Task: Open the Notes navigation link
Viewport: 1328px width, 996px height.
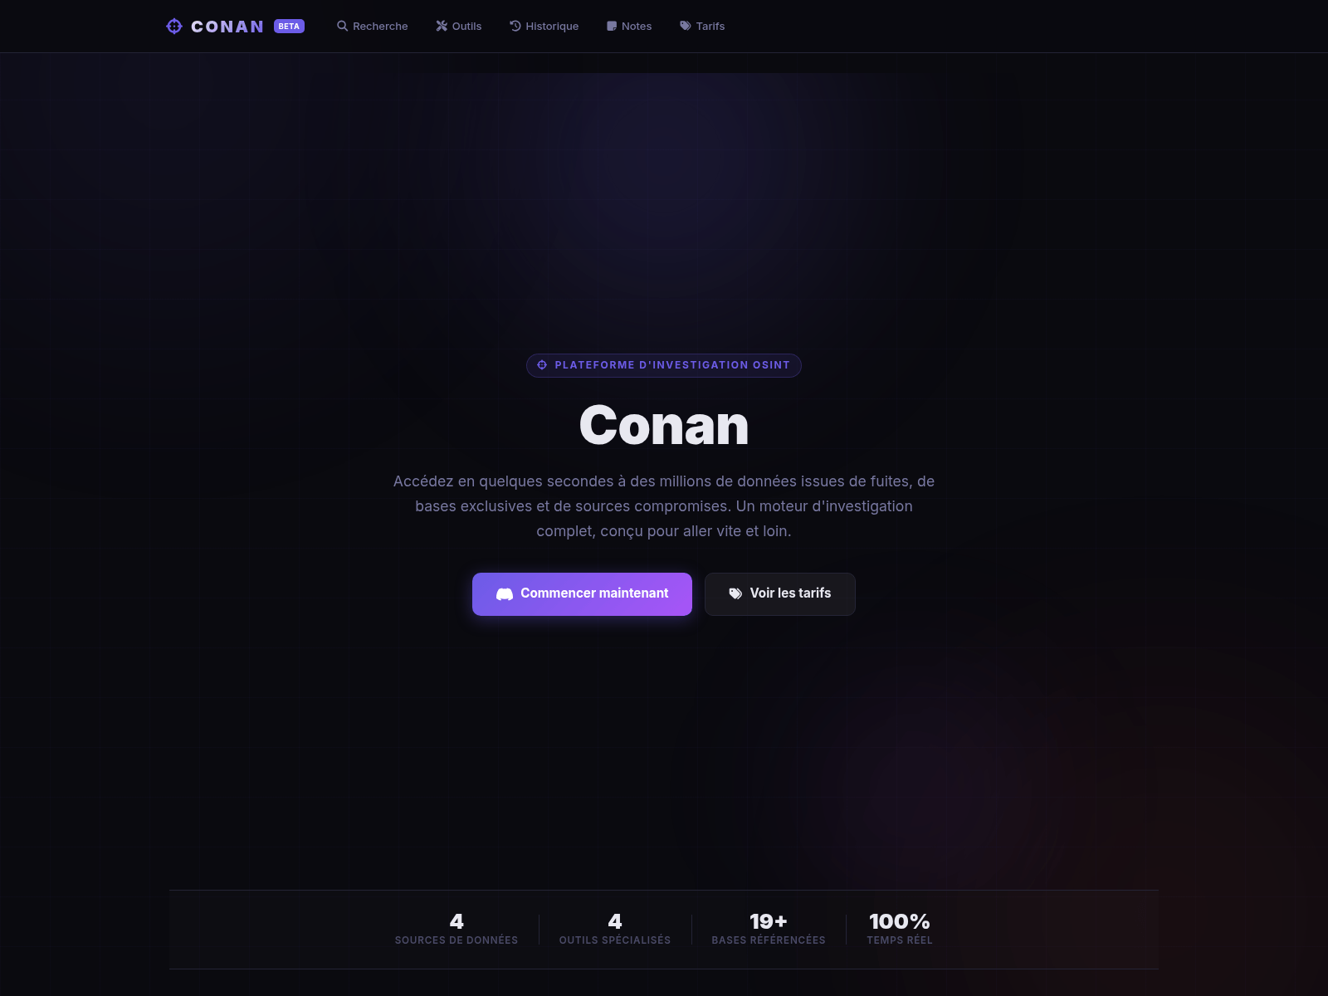Action: pos(629,27)
